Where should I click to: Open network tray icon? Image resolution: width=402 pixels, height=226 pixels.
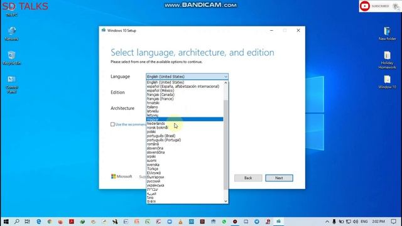pyautogui.click(x=349, y=222)
